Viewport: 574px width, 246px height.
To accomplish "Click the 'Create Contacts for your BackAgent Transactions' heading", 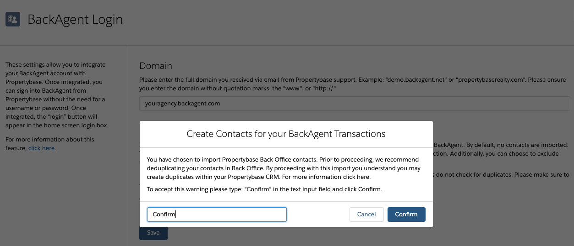I will [x=286, y=134].
